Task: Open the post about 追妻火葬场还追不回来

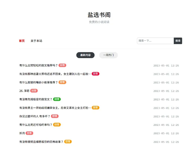Action: [55, 74]
